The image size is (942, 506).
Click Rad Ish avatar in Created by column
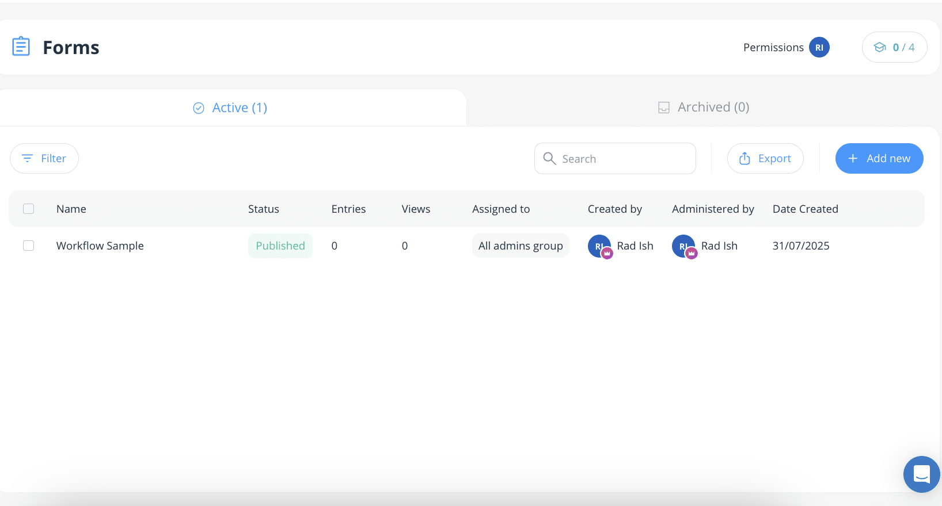[599, 246]
